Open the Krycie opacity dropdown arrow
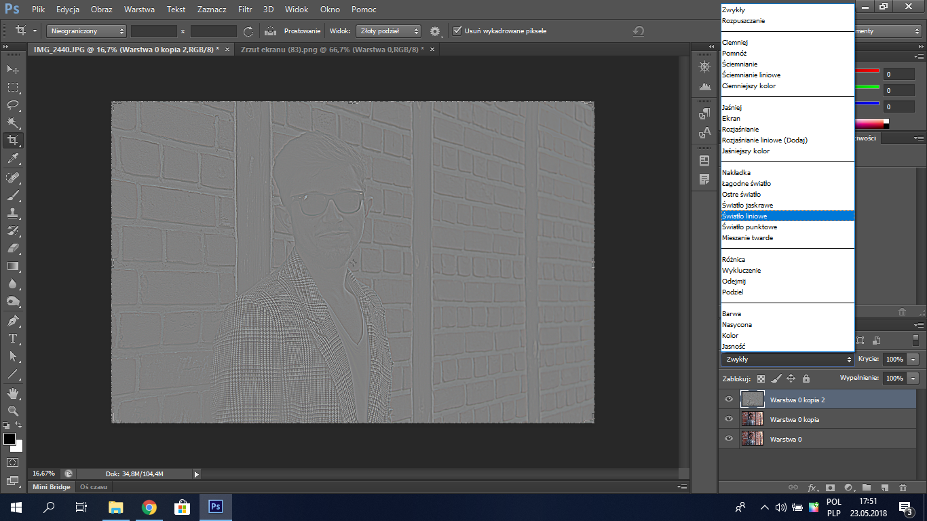 (913, 360)
